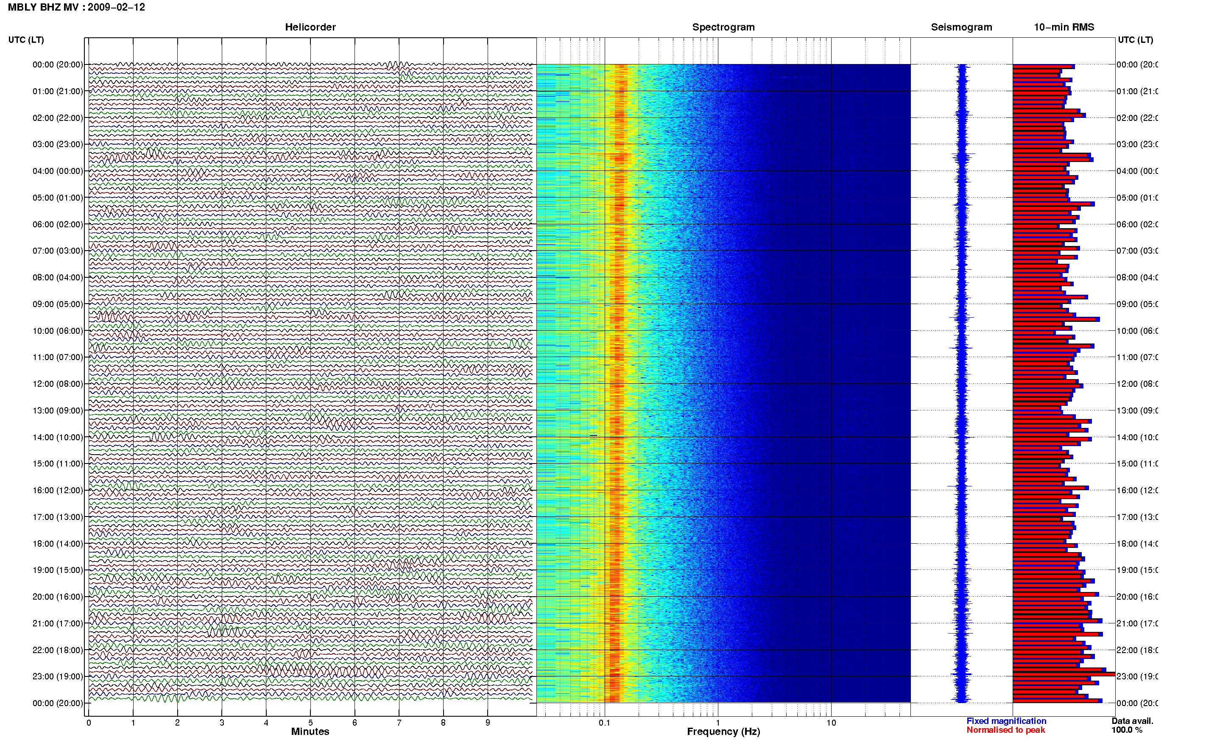Click the left '11:00 (07:00)' time label
This screenshot has height=754, width=1206.
[58, 357]
